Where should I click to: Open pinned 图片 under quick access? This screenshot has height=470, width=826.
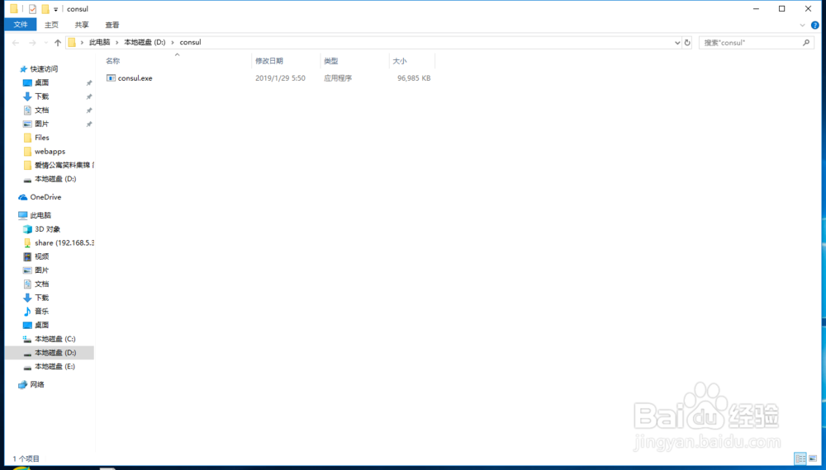tap(41, 124)
